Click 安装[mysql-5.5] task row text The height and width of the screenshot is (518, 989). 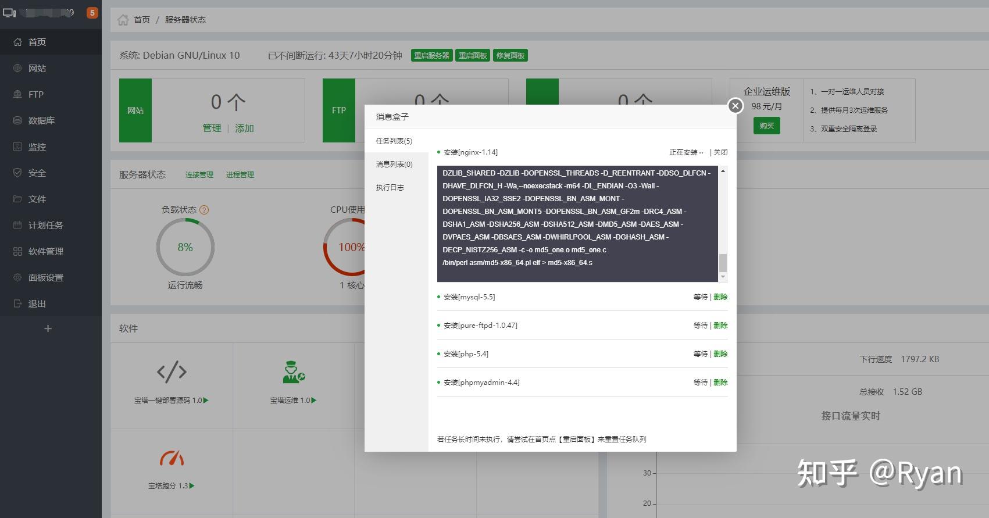(x=469, y=297)
